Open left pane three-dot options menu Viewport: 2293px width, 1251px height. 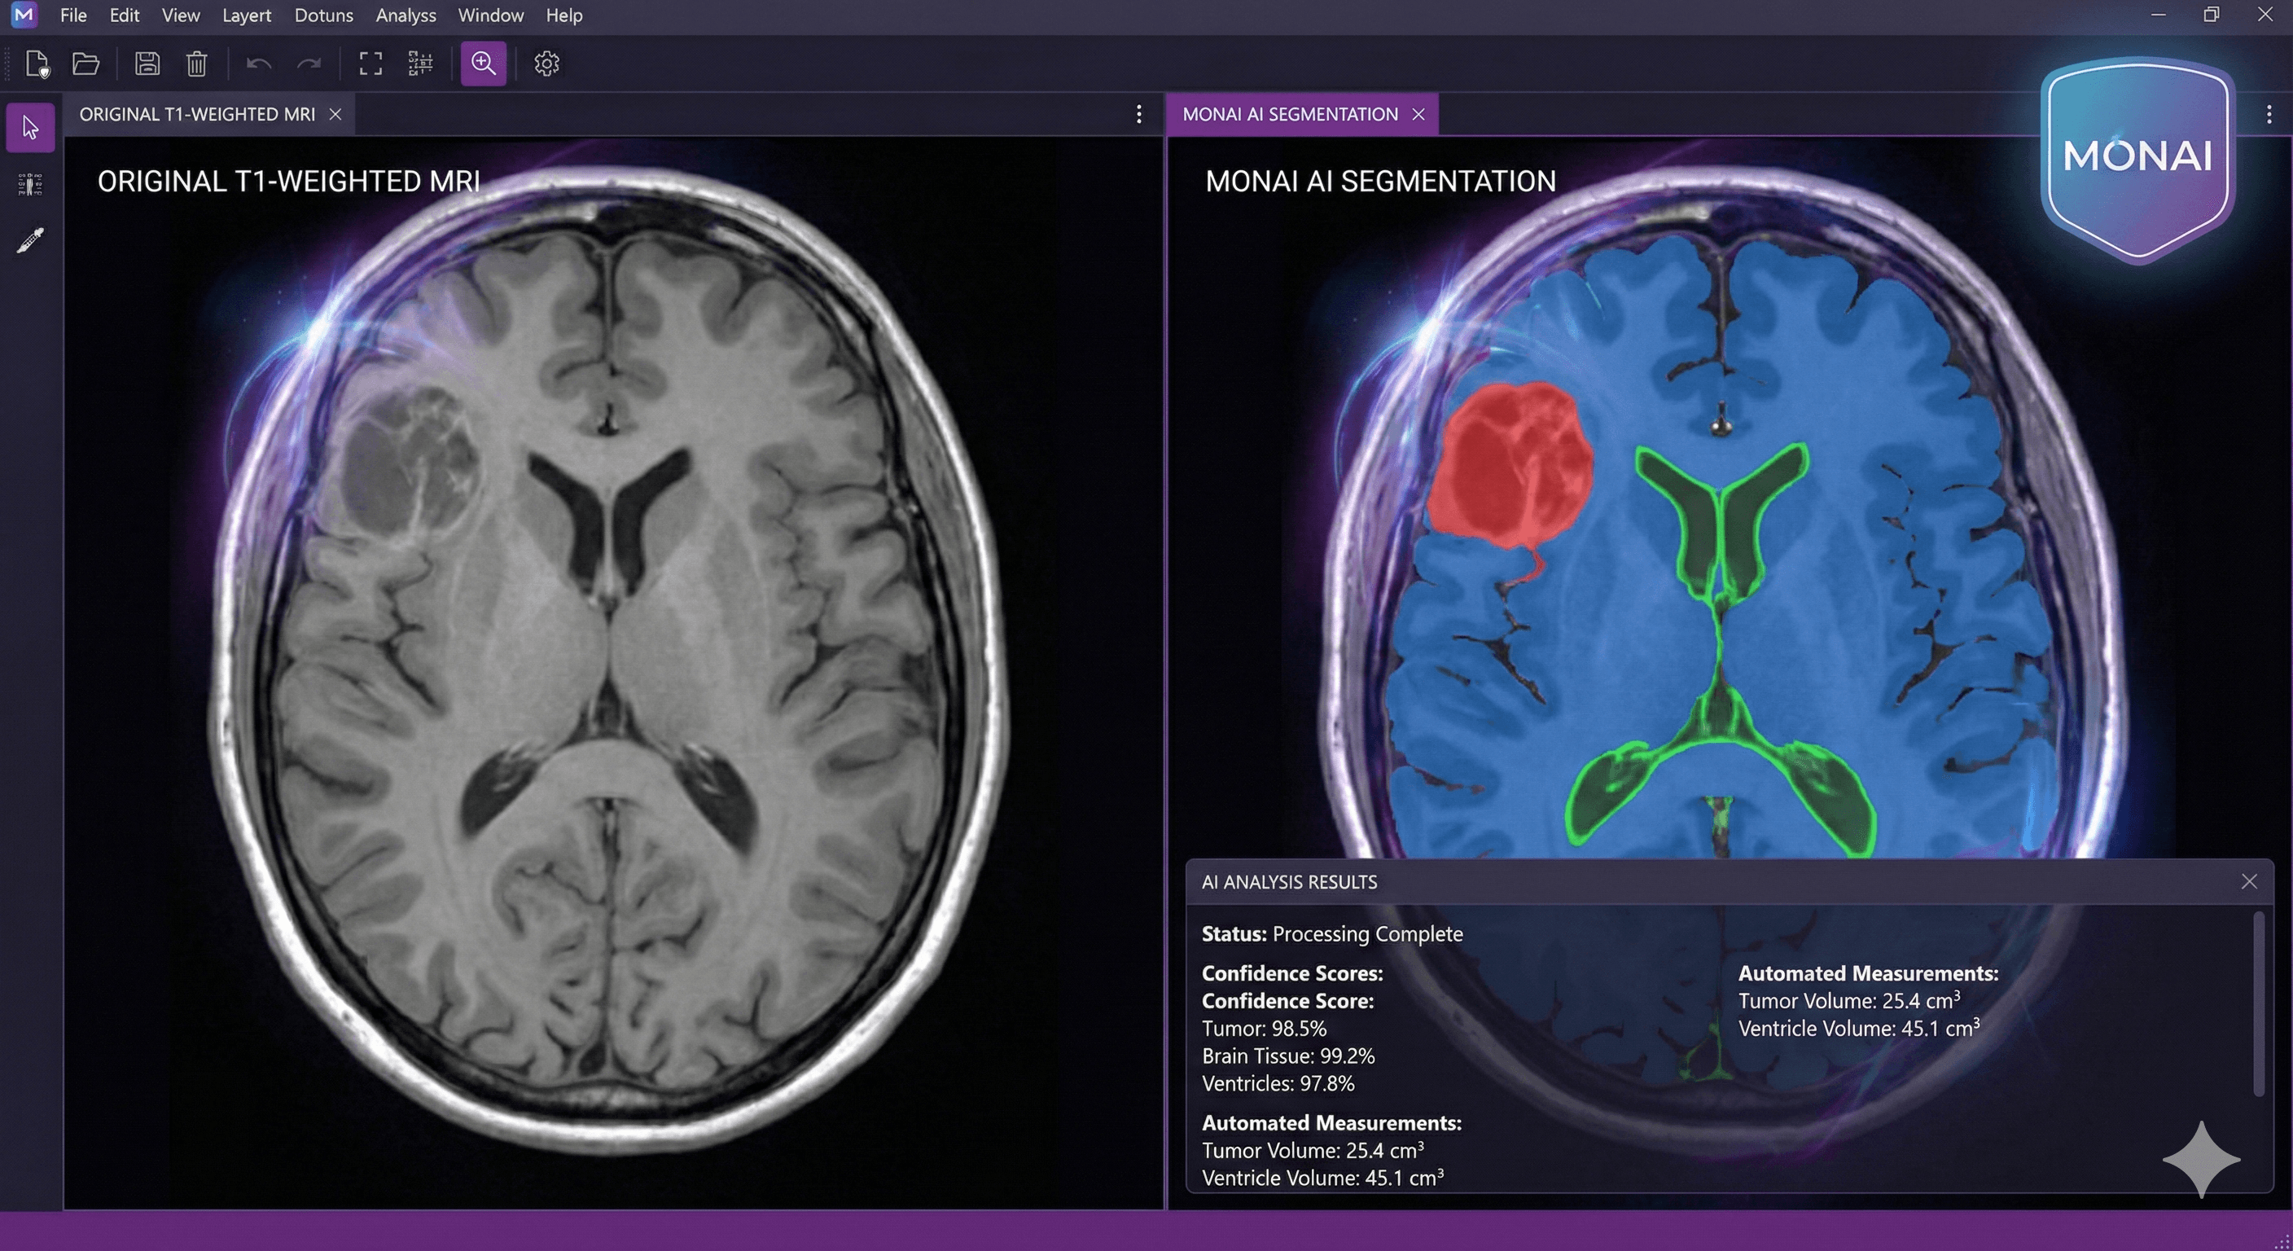1138,114
